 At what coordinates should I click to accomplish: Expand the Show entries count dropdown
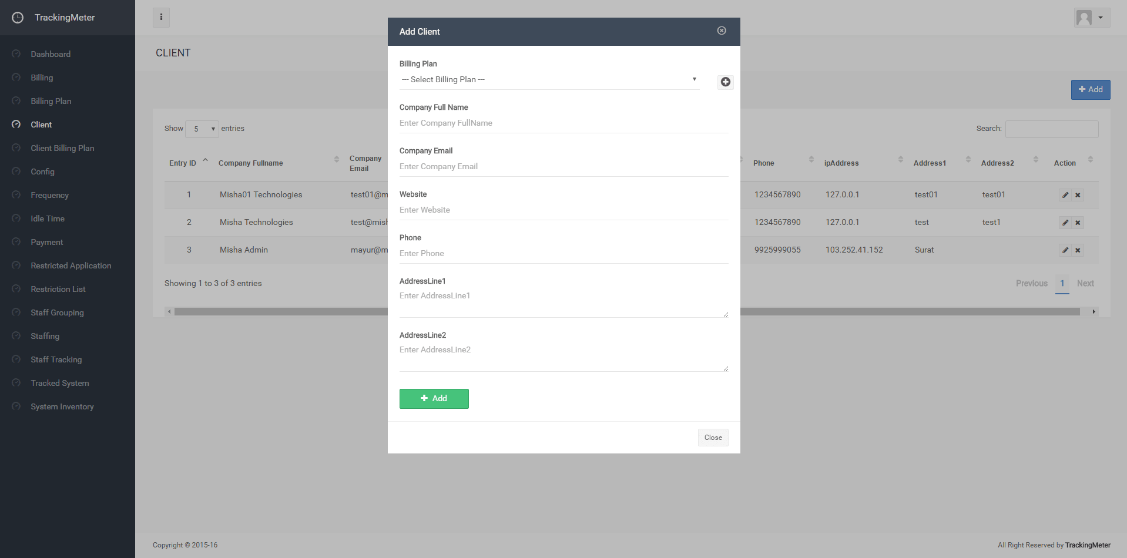pos(202,129)
